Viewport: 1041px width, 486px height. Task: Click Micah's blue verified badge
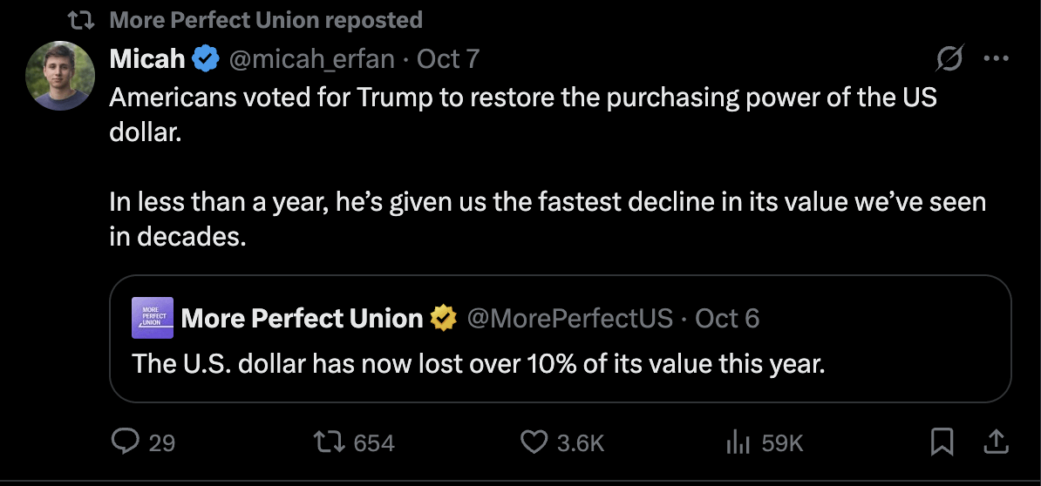(205, 59)
